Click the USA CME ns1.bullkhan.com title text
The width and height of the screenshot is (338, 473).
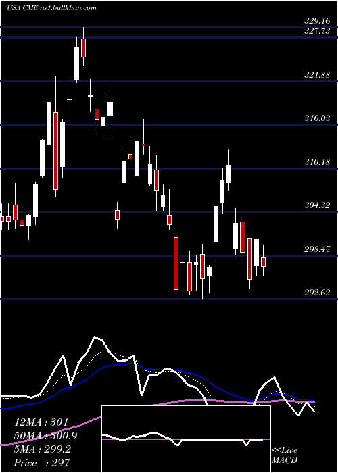51,8
